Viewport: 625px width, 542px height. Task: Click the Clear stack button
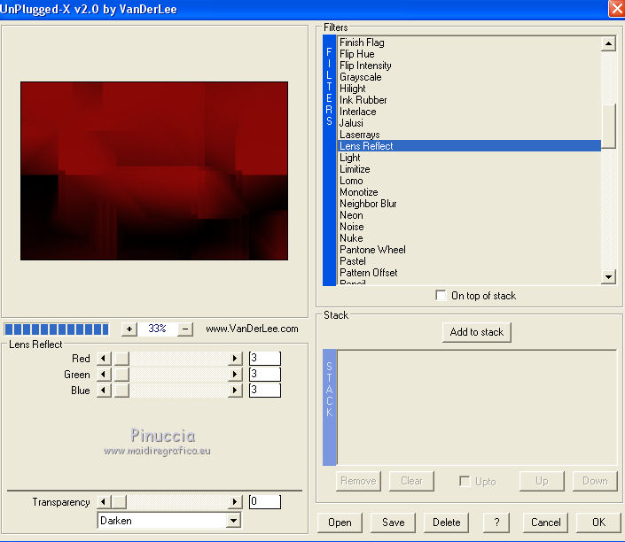[411, 481]
